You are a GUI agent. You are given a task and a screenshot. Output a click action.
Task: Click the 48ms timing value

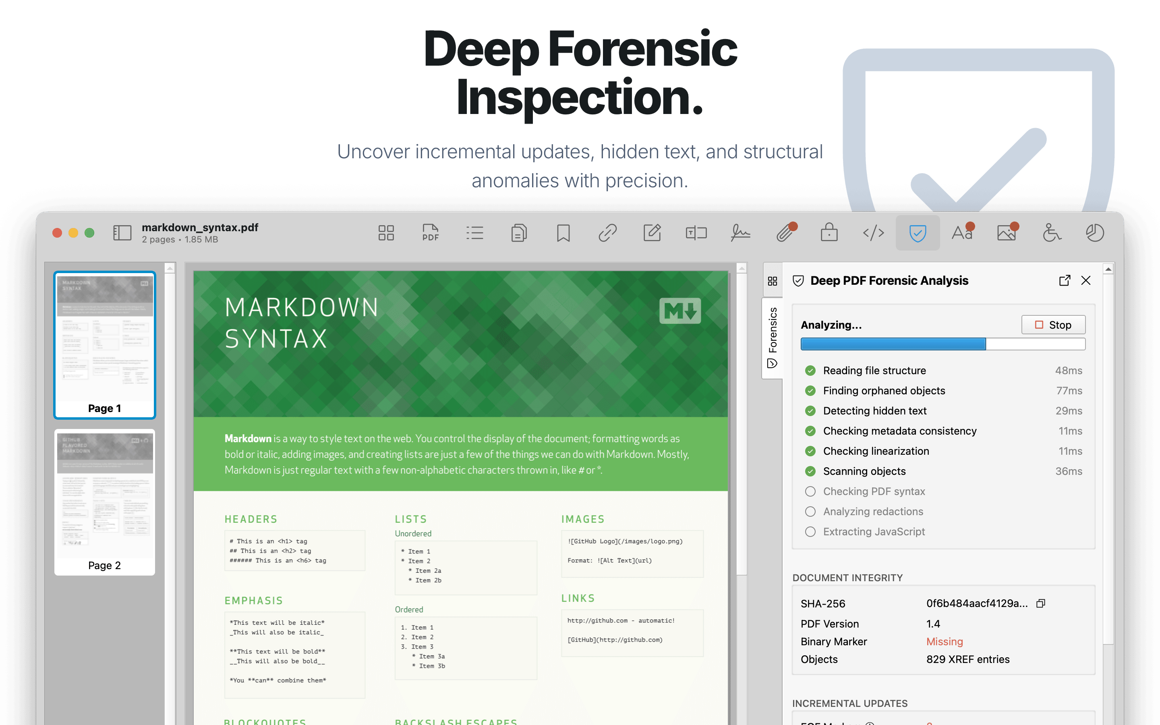click(1068, 370)
